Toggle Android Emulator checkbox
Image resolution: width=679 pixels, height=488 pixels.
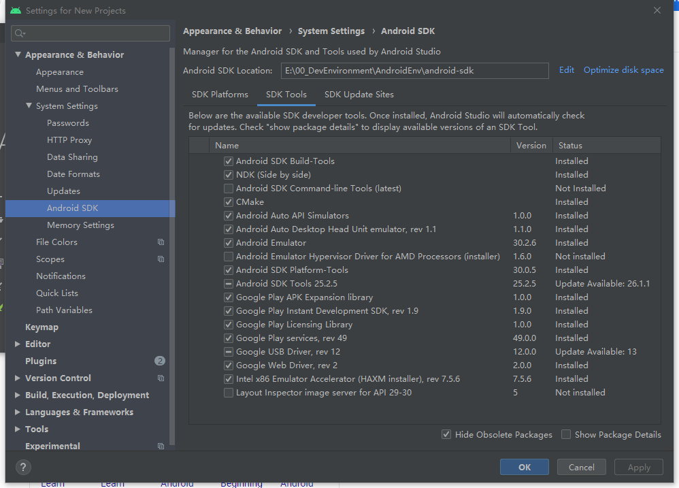tap(228, 243)
